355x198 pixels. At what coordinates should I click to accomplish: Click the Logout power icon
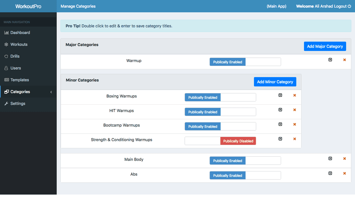[x=349, y=6]
